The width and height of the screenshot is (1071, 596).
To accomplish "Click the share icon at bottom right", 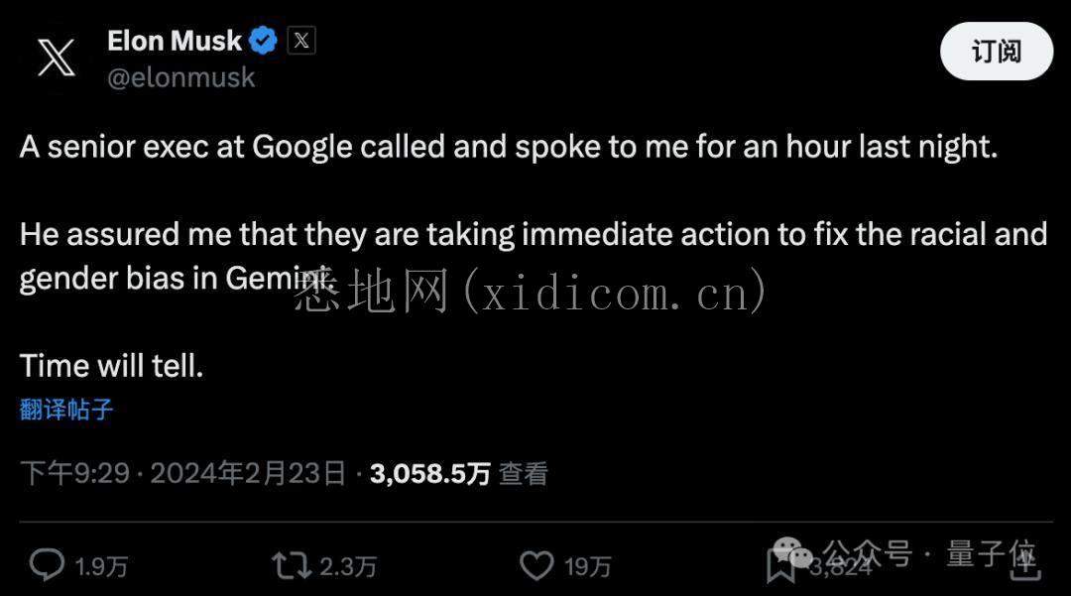I will (1023, 563).
